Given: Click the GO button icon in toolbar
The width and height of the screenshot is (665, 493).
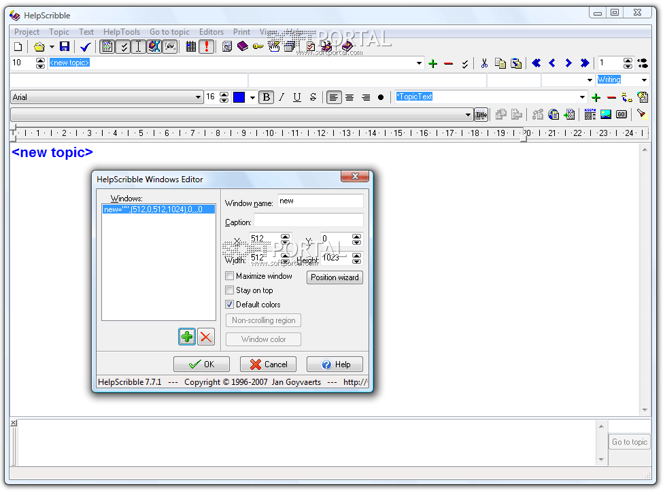Looking at the screenshot, I should pyautogui.click(x=621, y=114).
